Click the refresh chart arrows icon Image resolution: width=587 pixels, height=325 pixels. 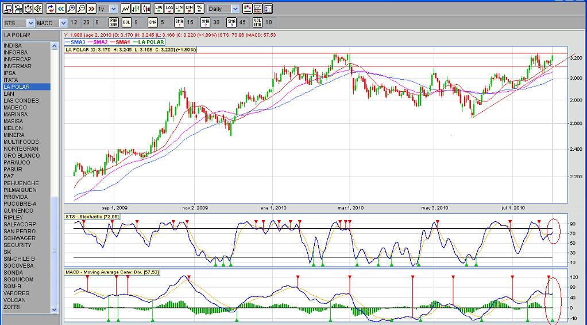(51, 9)
